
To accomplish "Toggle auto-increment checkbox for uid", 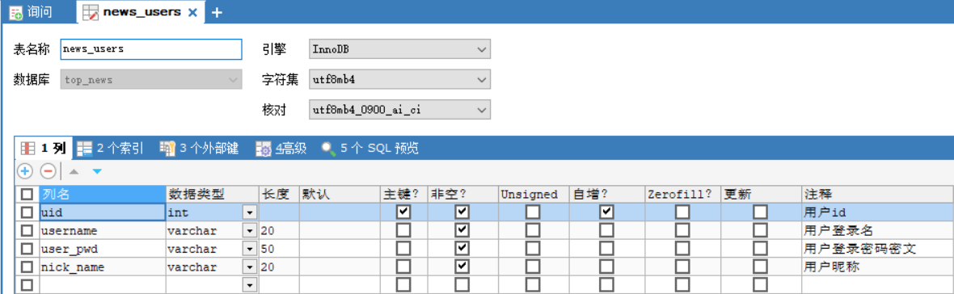I will 606,212.
